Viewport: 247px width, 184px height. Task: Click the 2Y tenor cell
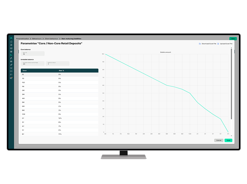pyautogui.click(x=23, y=118)
